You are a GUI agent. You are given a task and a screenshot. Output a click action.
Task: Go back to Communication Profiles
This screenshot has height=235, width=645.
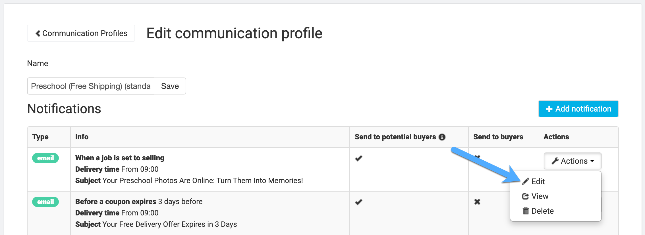[81, 33]
